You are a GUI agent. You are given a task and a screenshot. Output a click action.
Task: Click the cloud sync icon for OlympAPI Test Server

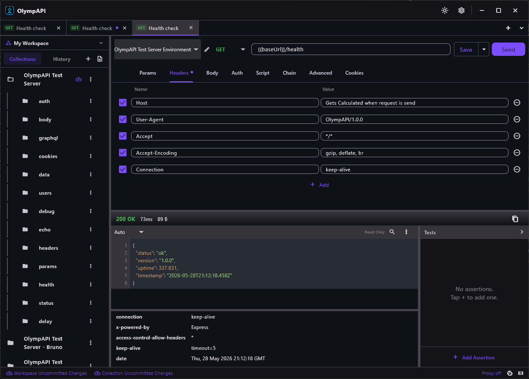pos(78,79)
